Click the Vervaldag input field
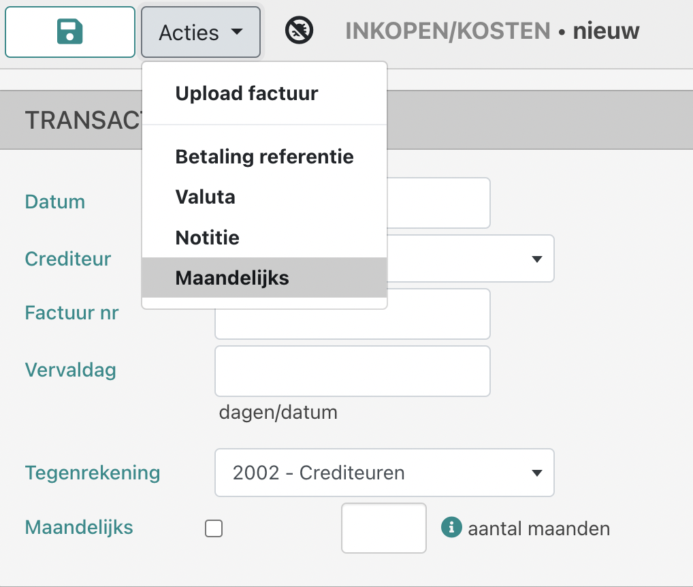693x587 pixels. [x=352, y=370]
